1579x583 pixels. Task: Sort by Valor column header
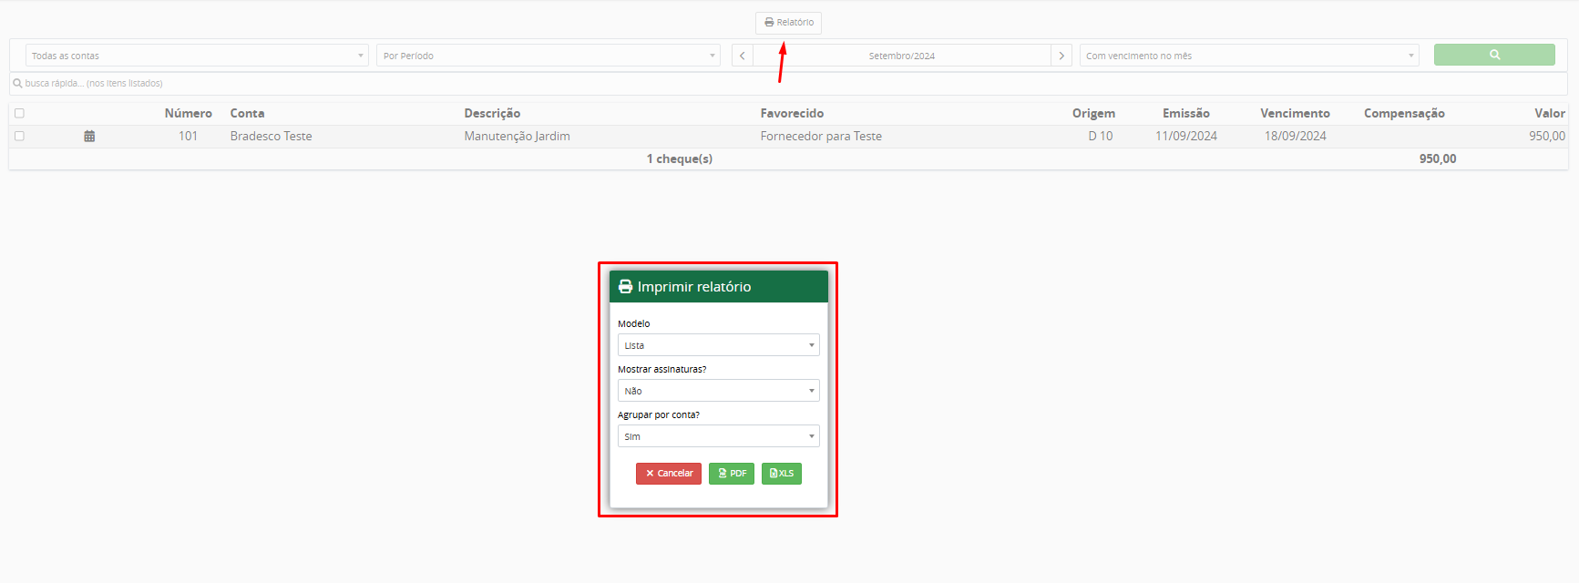pyautogui.click(x=1549, y=114)
